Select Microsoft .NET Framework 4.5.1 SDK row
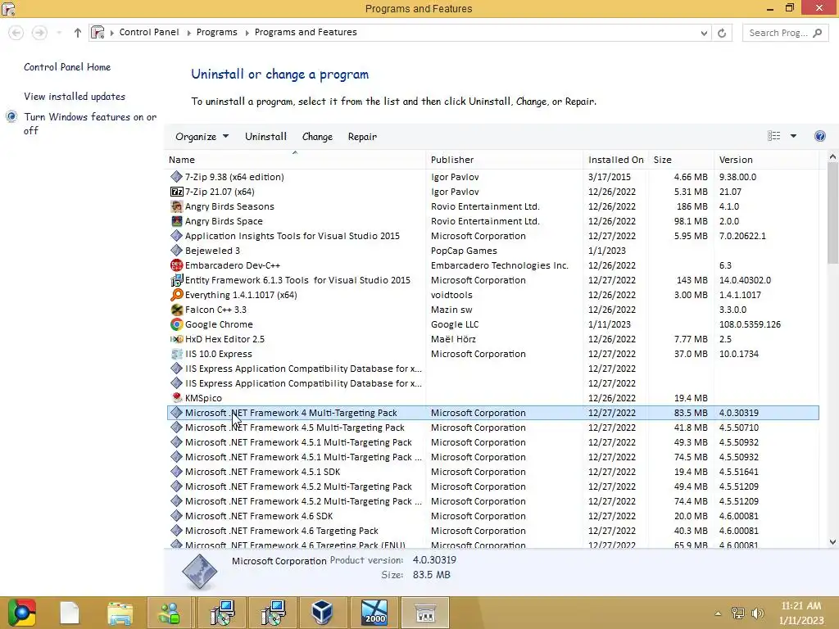This screenshot has height=629, width=839. [x=492, y=472]
